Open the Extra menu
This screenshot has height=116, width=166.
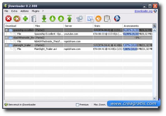[x=14, y=11]
